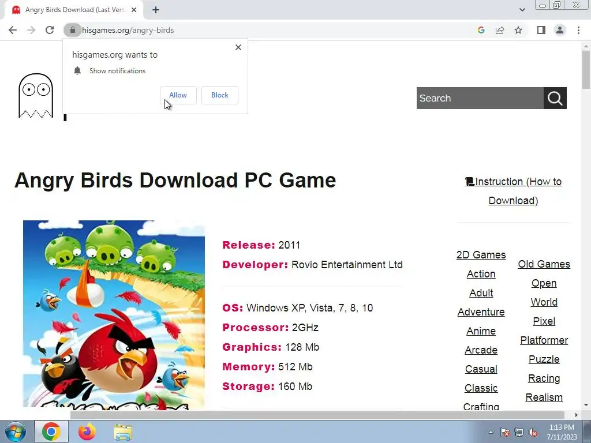Click the vertical scrollbar thumb
The height and width of the screenshot is (443, 591).
click(x=586, y=70)
